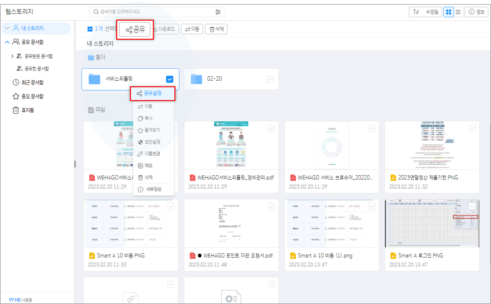491x304 pixels.
Task: Click the 공유 문서함 people icon
Action: [x=16, y=42]
